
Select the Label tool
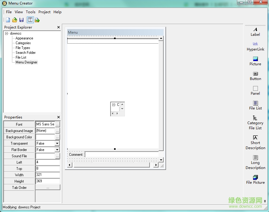255,32
